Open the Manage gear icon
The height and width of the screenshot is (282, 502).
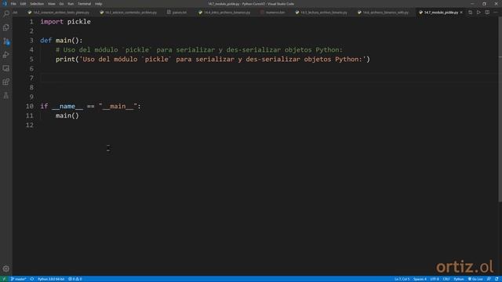point(6,269)
